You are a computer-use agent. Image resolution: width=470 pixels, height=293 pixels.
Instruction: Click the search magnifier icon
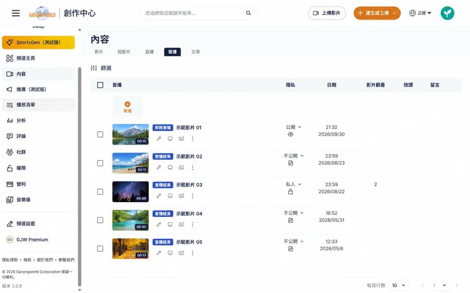[248, 13]
